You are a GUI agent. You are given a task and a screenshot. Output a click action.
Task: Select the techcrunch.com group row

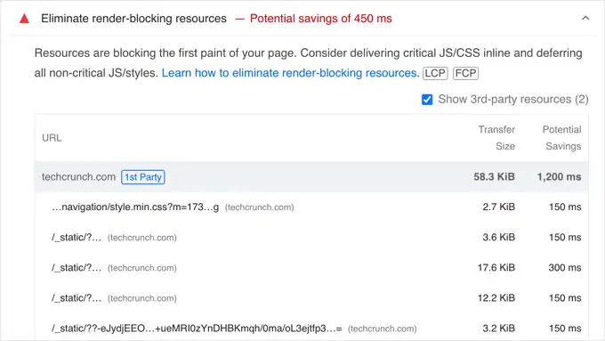[x=311, y=177]
